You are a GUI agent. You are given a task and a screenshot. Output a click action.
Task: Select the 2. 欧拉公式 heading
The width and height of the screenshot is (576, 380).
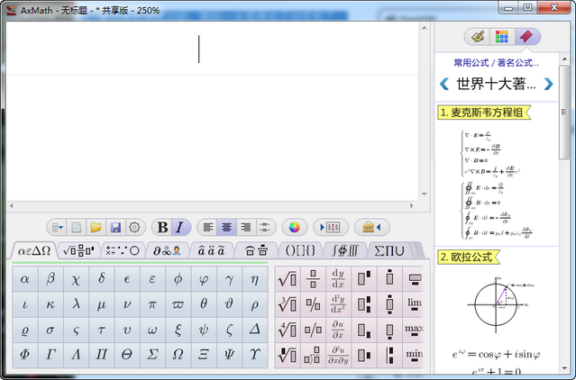[x=469, y=257]
